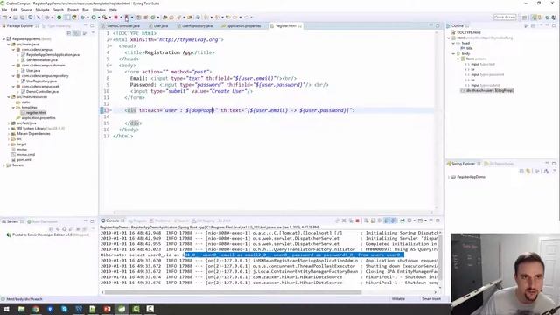Select pom.xml in Package Explorer
Screen dimensions: 560x315
pos(21,159)
